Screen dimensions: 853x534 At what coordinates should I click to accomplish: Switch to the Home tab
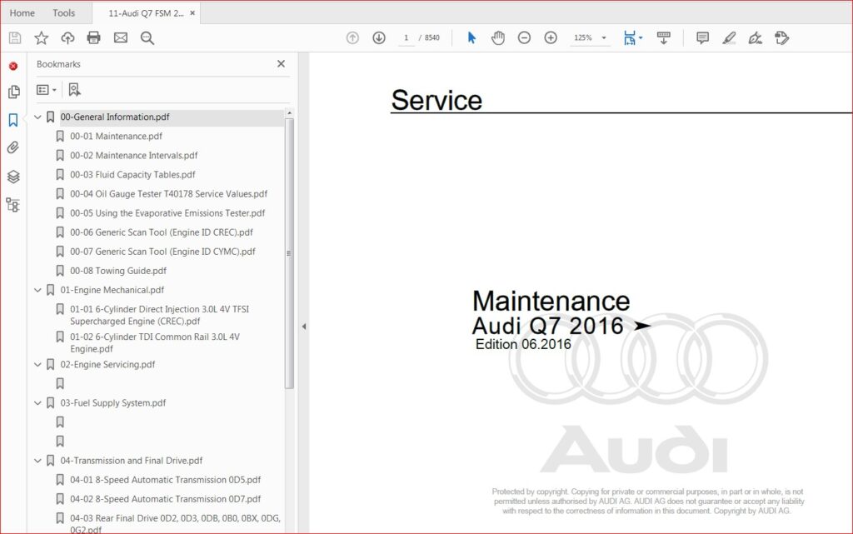tap(22, 13)
